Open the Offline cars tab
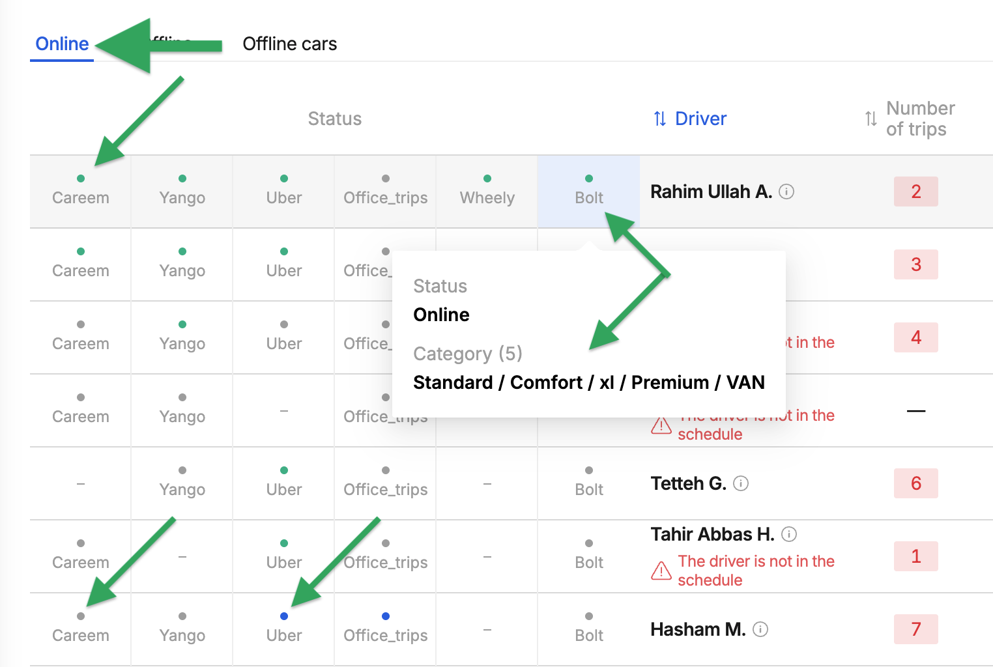This screenshot has width=993, height=667. (x=289, y=44)
